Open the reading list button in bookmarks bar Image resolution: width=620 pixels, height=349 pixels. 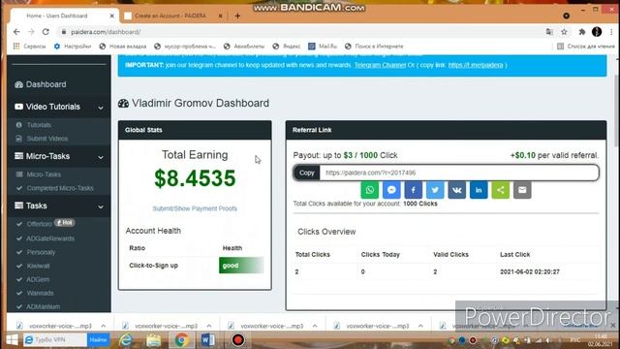click(x=586, y=47)
